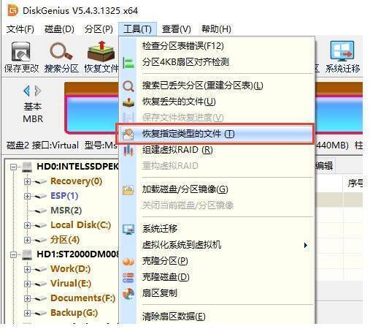Choose 组建虚拟RAID(R) menu item
Screen dimensions: 370x329
217,150
